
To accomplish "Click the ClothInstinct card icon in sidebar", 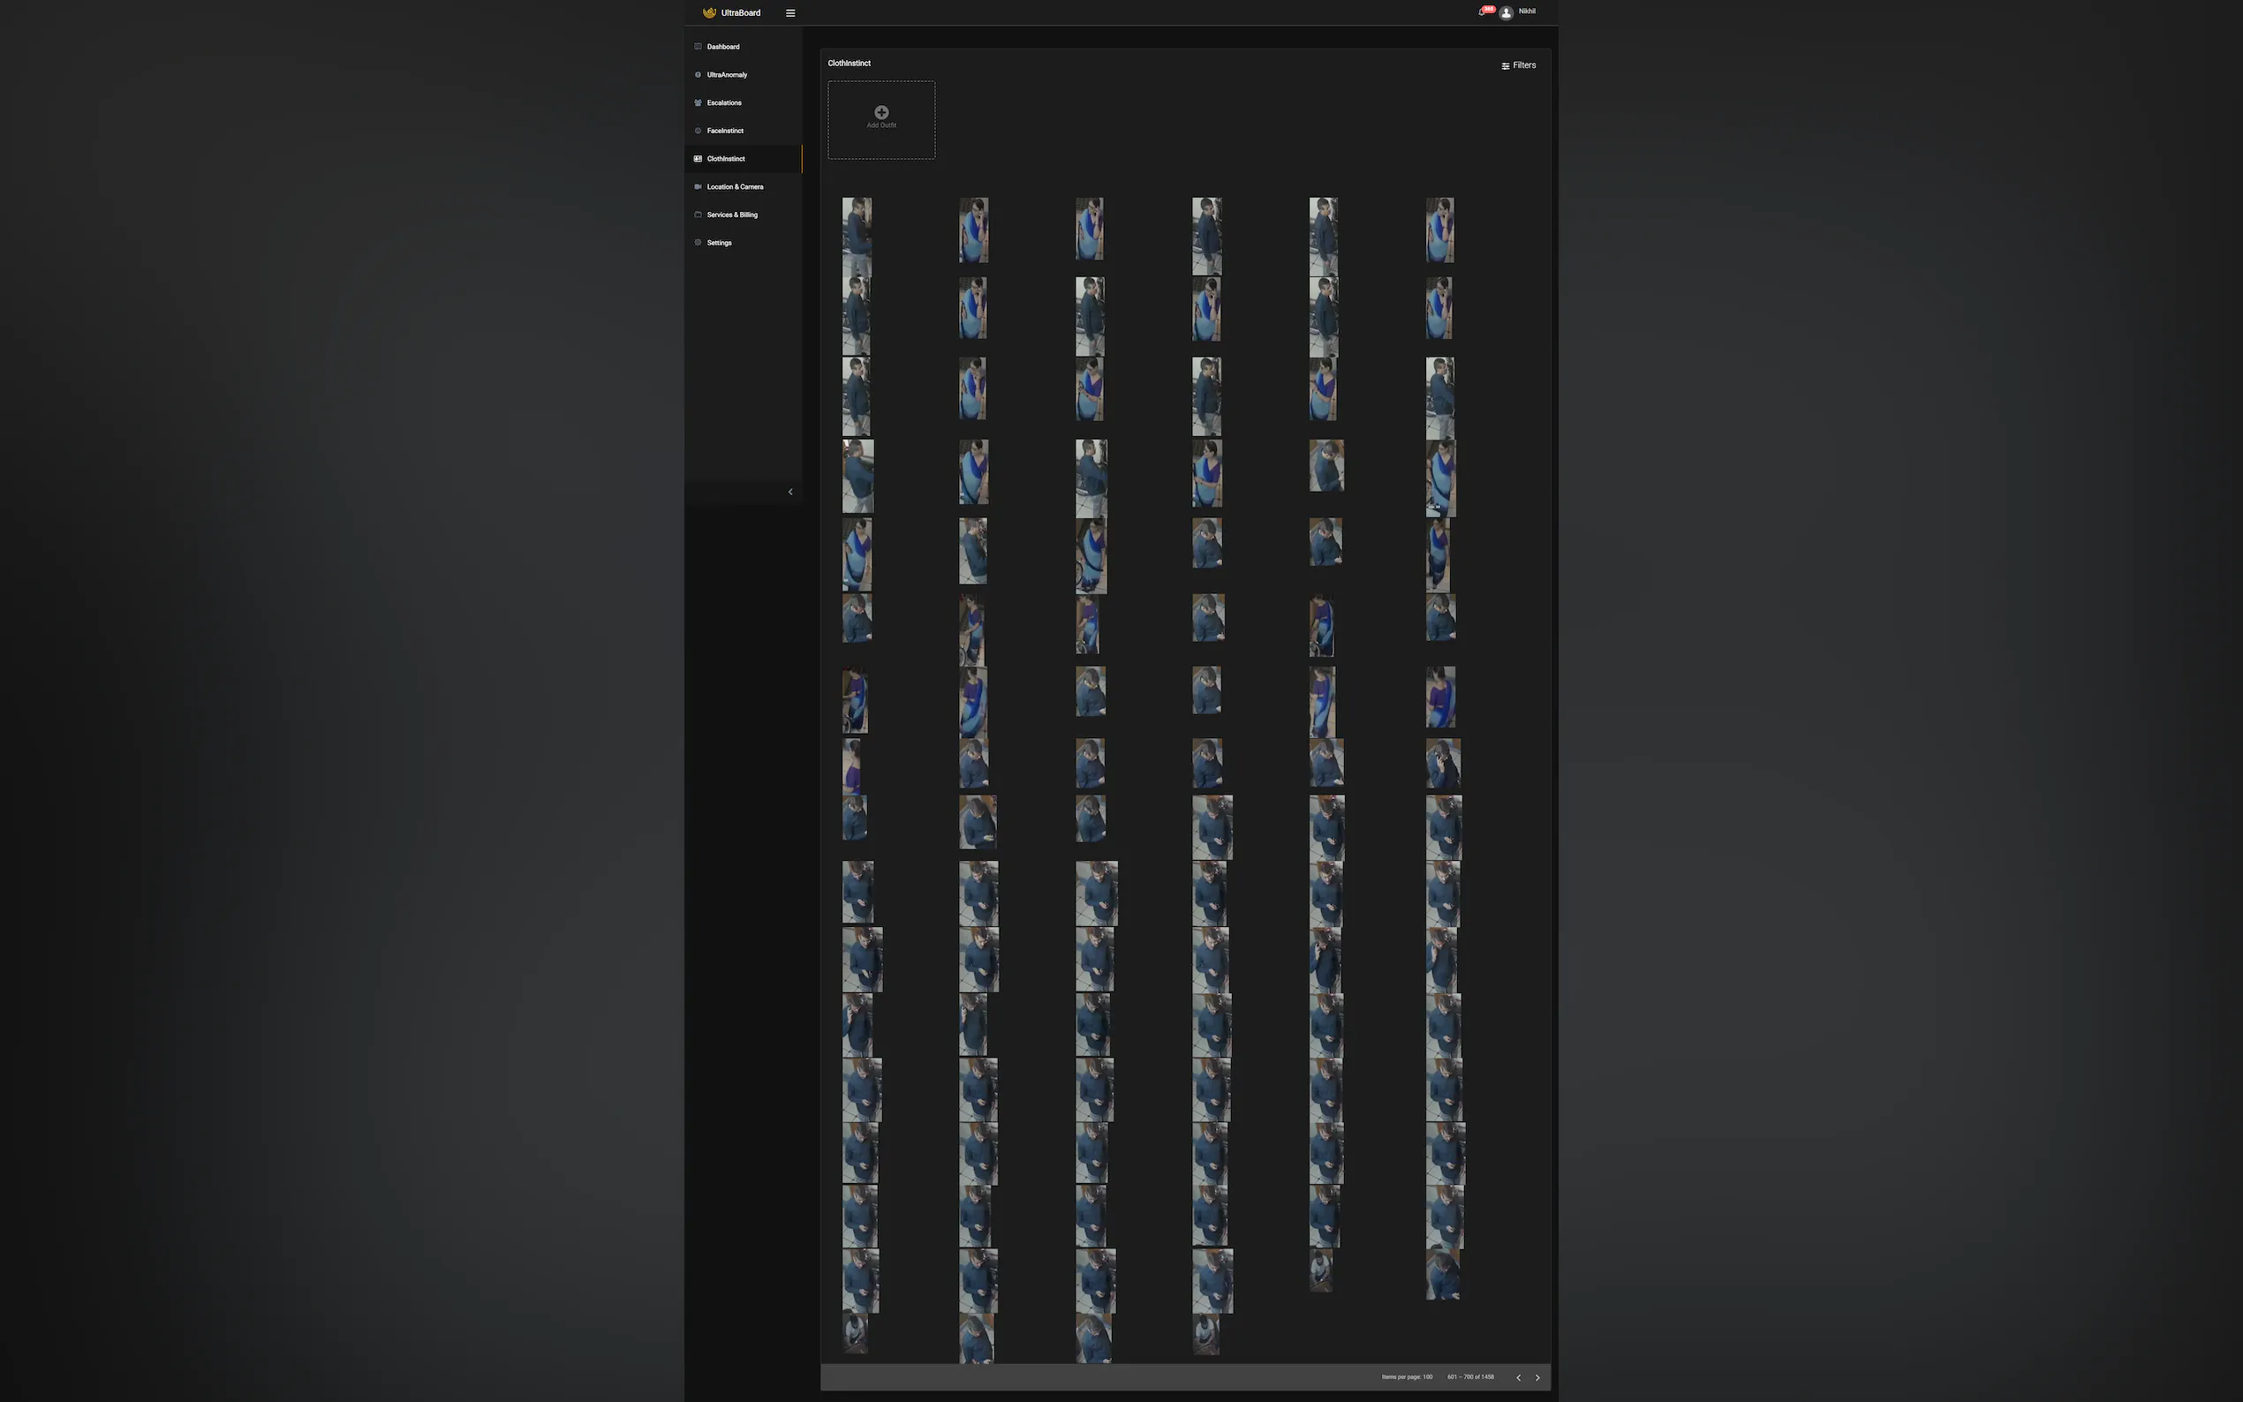I will (698, 159).
